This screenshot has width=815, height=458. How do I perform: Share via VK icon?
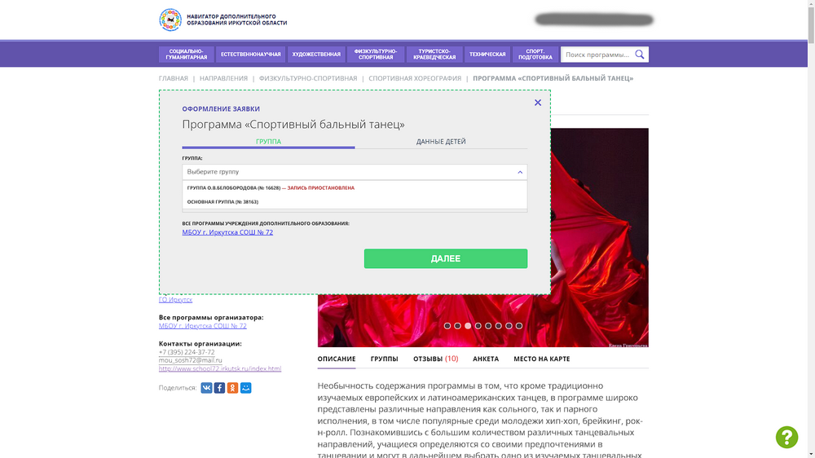point(206,388)
